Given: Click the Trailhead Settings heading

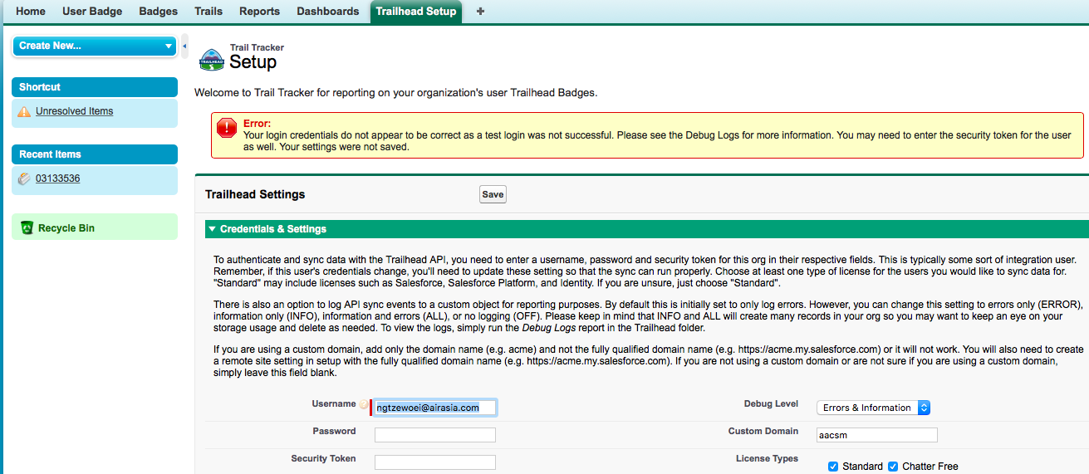Looking at the screenshot, I should [255, 194].
